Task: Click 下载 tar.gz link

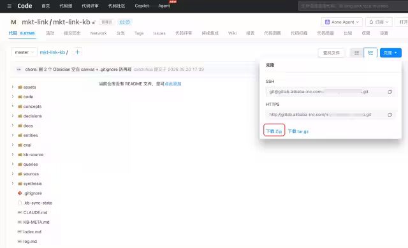Action: 298,131
